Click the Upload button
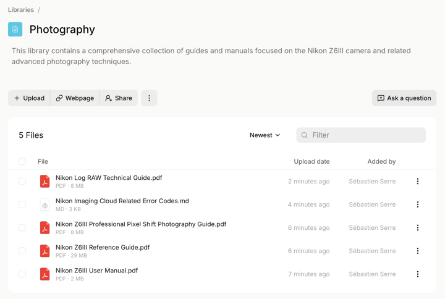Image resolution: width=445 pixels, height=299 pixels. (x=29, y=98)
